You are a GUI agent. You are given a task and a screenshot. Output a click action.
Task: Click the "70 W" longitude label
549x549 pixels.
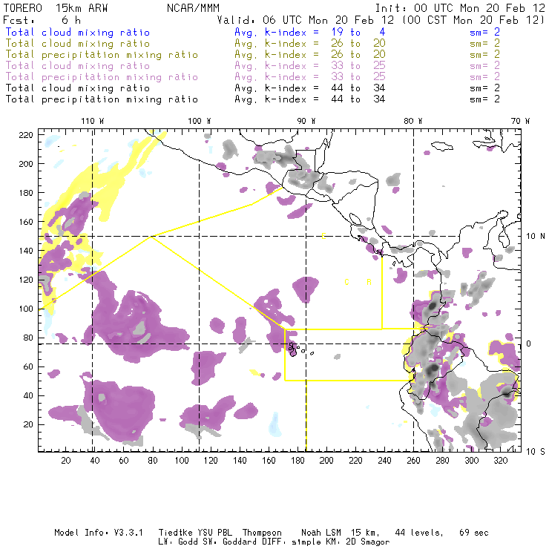pyautogui.click(x=521, y=121)
